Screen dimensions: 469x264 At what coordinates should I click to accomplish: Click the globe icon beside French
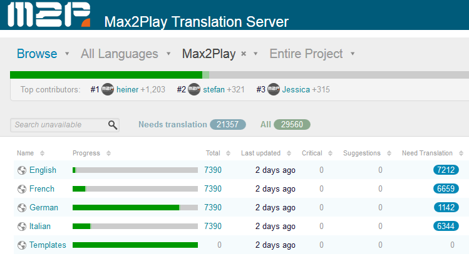(22, 189)
